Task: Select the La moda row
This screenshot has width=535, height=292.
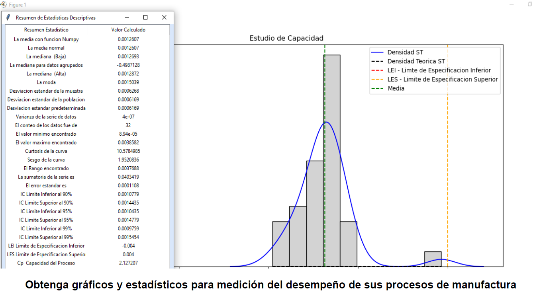Action: pyautogui.click(x=46, y=82)
